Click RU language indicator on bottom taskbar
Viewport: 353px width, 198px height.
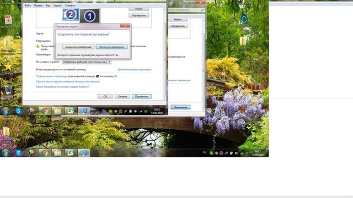(x=205, y=152)
